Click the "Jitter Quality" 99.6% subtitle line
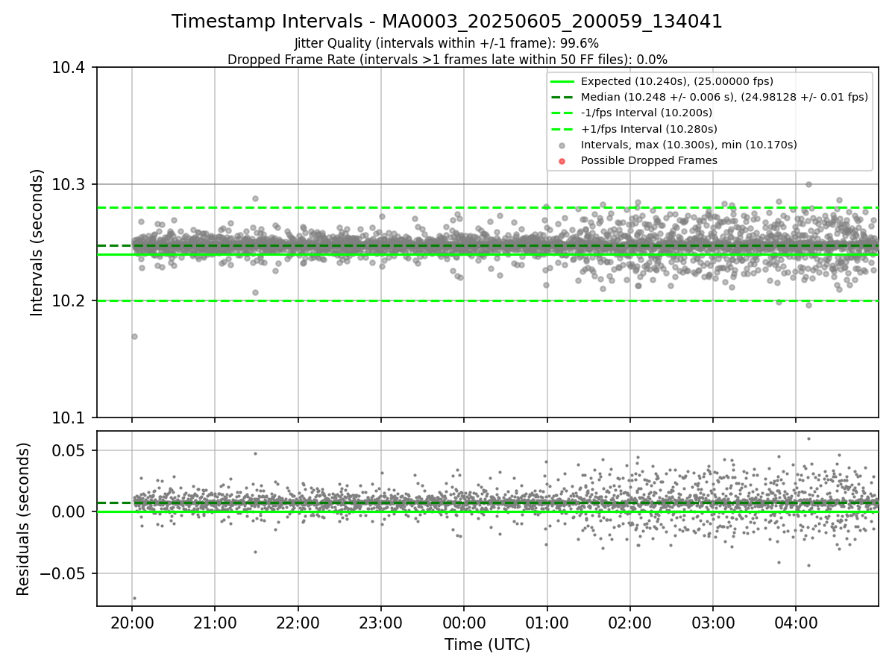 click(447, 43)
